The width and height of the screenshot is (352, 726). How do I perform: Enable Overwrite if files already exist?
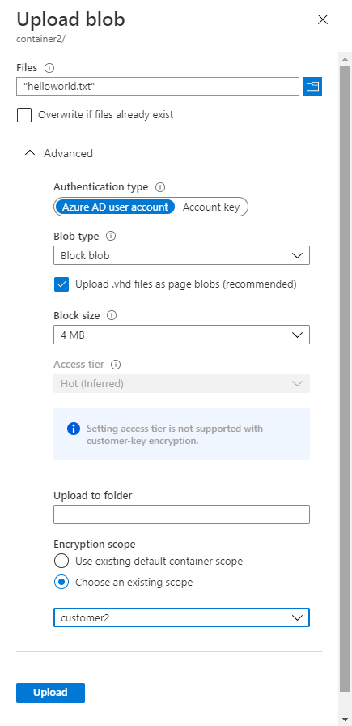click(24, 115)
